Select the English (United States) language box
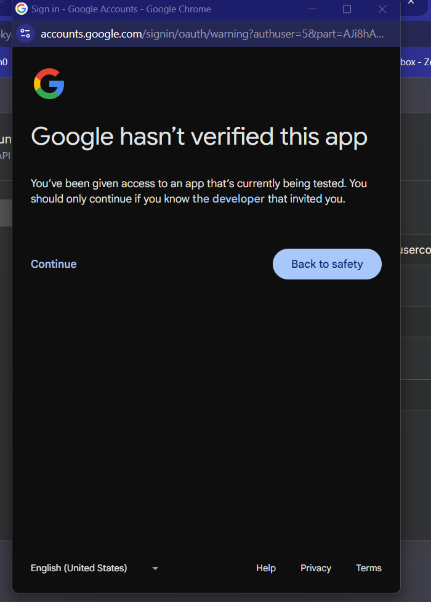Viewport: 431px width, 602px height. tap(79, 568)
